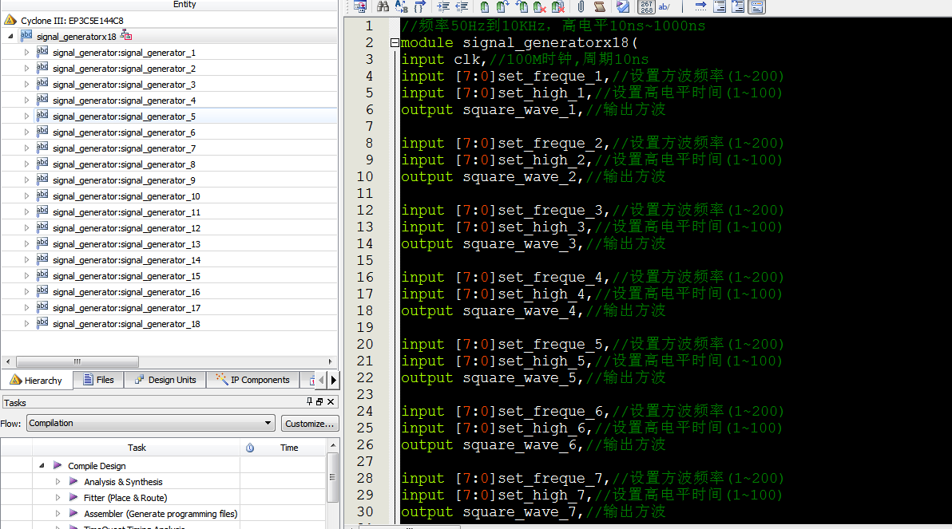The image size is (952, 529).
Task: Click the find matching delimiter braces icon
Action: (x=420, y=6)
